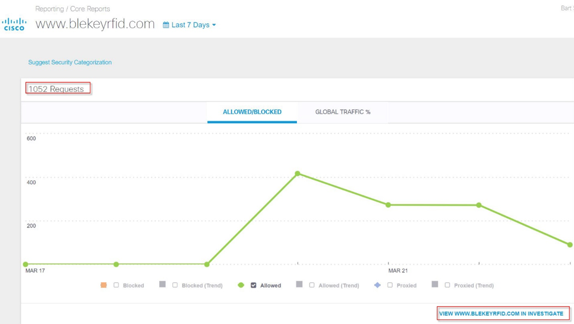Click the orange Blocked legend swatch
Viewport: 574px width, 324px height.
104,285
